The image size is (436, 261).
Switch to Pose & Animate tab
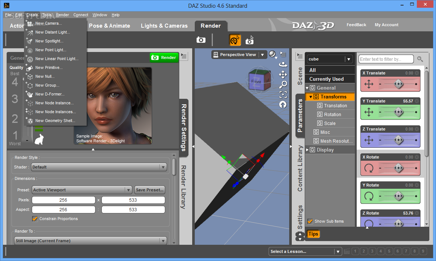tap(109, 25)
